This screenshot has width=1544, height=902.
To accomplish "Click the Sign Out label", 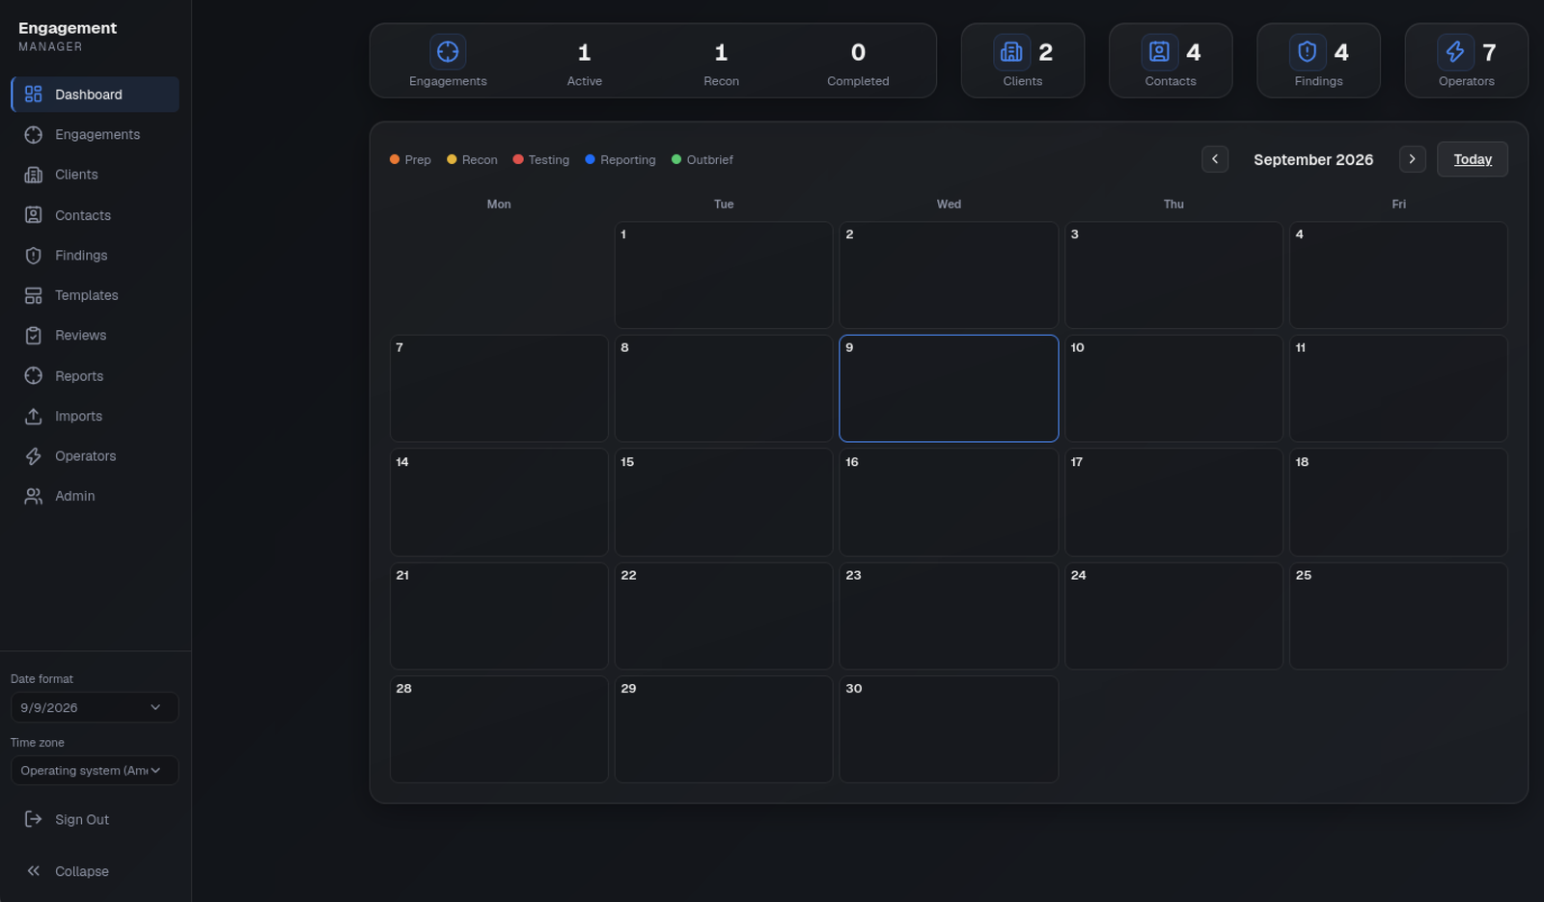I will [x=82, y=819].
